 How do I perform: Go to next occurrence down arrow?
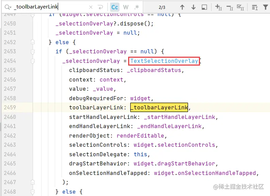click(x=193, y=7)
